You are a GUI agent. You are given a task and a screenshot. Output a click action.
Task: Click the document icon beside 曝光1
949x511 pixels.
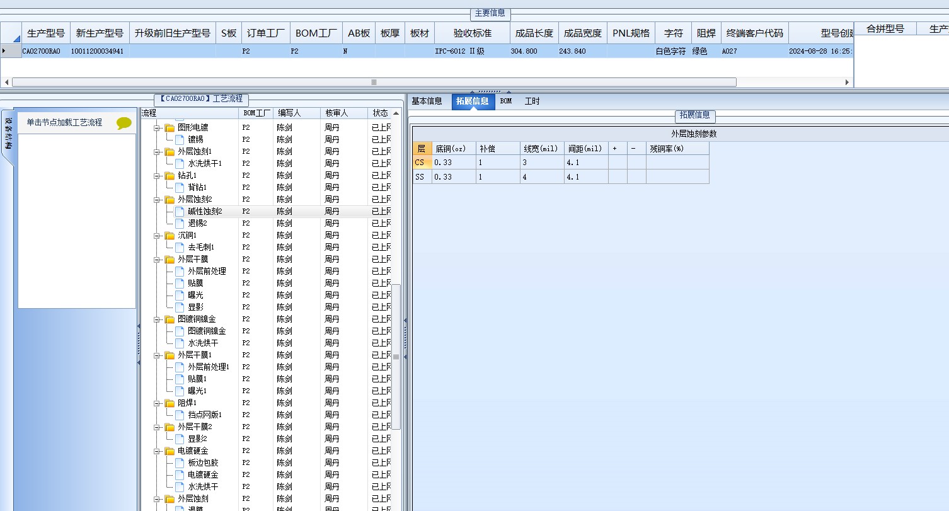click(x=180, y=391)
